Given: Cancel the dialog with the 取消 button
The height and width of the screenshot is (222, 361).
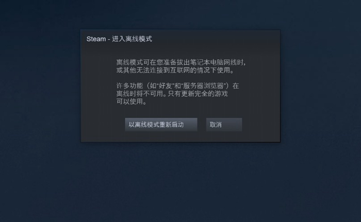Looking at the screenshot, I should (x=224, y=125).
